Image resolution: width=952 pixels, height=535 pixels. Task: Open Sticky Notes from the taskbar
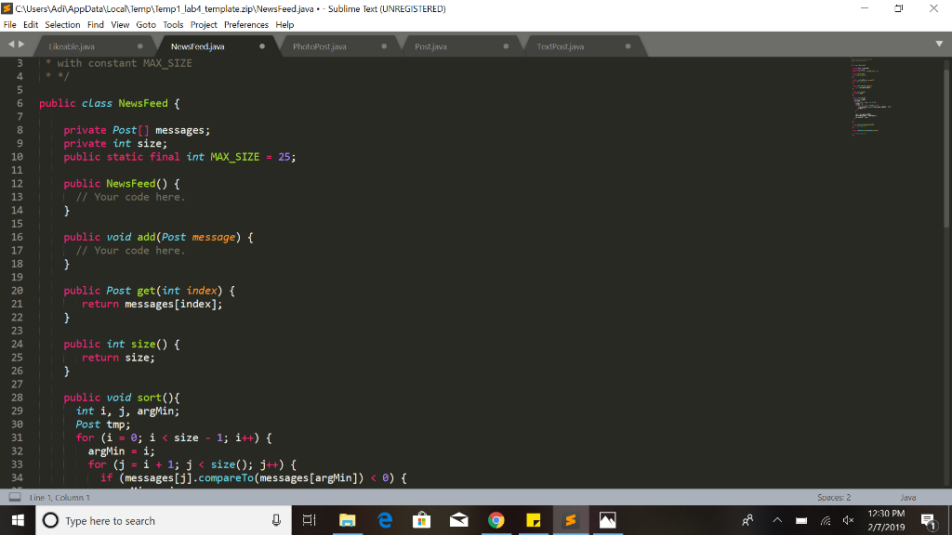pyautogui.click(x=533, y=520)
